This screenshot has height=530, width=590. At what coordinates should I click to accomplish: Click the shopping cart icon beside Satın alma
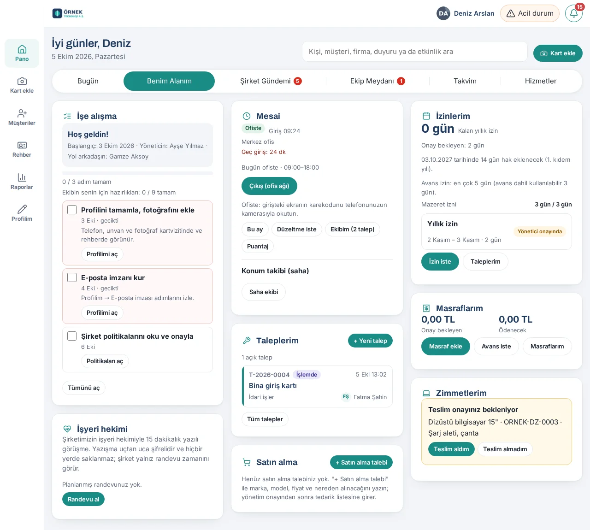pos(247,462)
